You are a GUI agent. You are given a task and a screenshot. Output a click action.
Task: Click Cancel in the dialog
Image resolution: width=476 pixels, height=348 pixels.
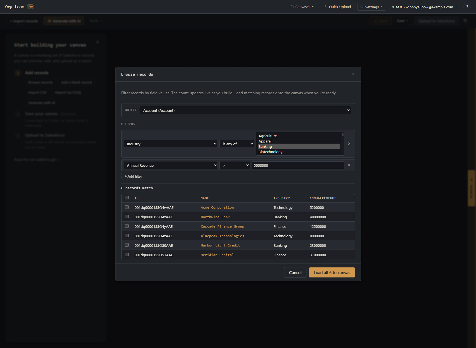tap(295, 272)
